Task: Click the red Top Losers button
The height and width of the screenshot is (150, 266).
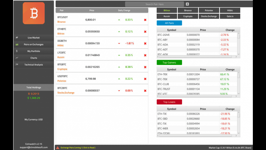Action: point(169,102)
